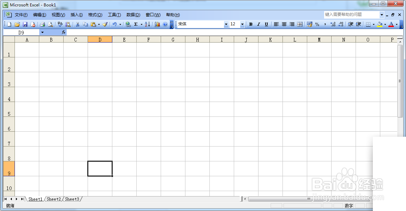Save the workbook with the floppy icon
The height and width of the screenshot is (211, 406).
coord(25,24)
